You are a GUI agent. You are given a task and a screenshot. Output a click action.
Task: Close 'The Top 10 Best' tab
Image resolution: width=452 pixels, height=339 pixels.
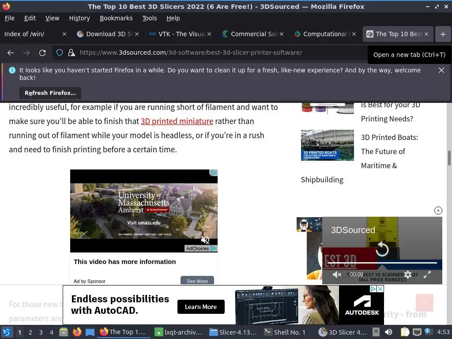pos(426,34)
